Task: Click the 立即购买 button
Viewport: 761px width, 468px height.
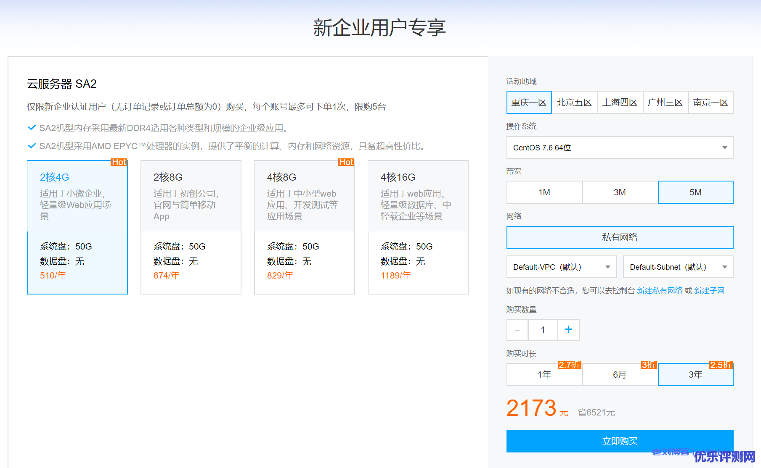Action: (620, 441)
